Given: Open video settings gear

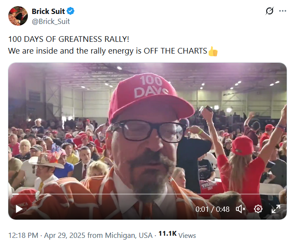Looking at the screenshot, I should click(258, 209).
